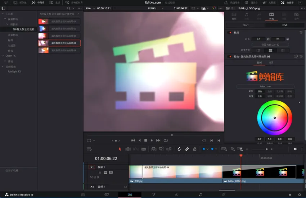This screenshot has width=306, height=198.
Task: Click the Editku.com button in inspector
Action: pos(265,86)
